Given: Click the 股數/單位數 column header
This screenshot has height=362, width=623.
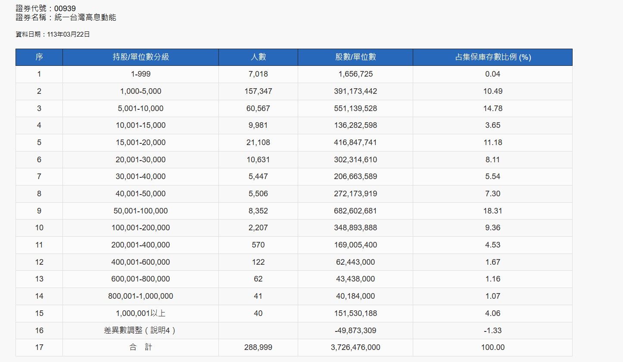Looking at the screenshot, I should pyautogui.click(x=355, y=57).
